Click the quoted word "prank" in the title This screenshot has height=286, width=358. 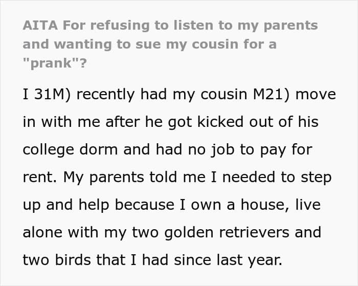click(x=49, y=63)
